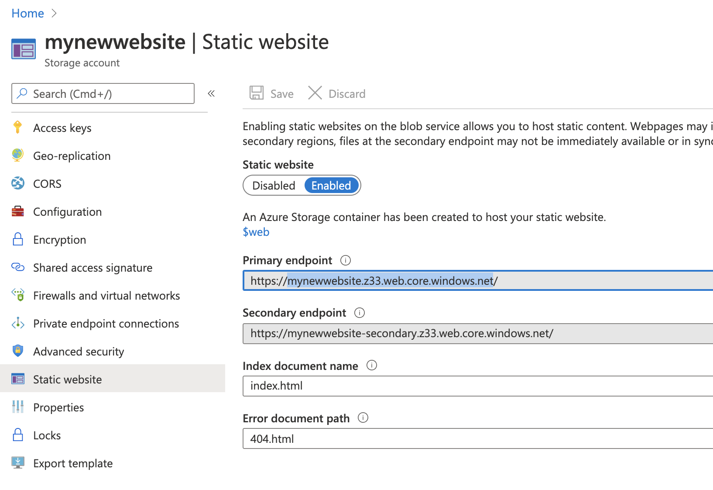The height and width of the screenshot is (490, 713).
Task: Click the Save button label
Action: 282,94
